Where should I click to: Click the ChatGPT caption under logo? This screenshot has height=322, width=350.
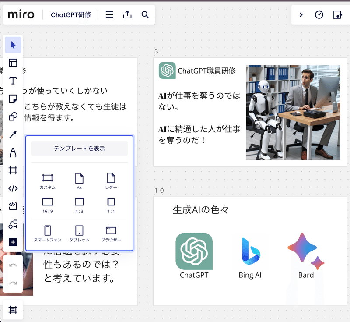click(194, 275)
